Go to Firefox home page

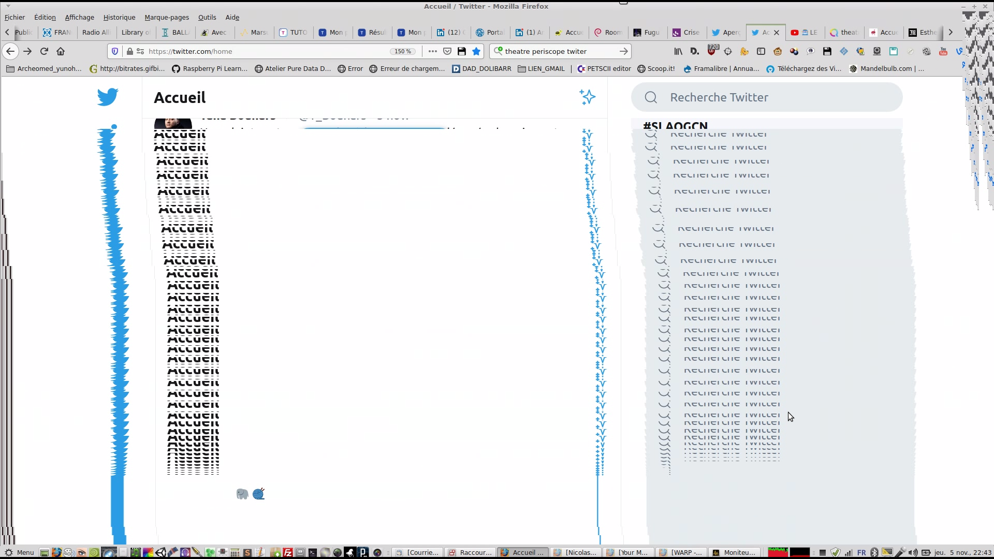61,51
